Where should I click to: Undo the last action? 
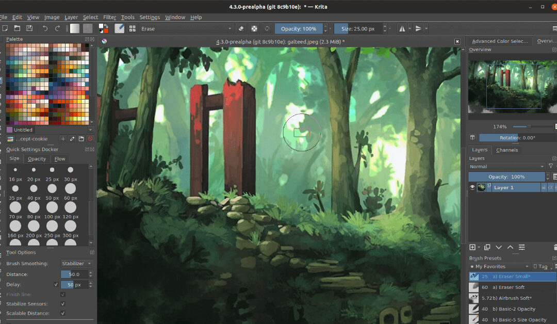(x=45, y=28)
